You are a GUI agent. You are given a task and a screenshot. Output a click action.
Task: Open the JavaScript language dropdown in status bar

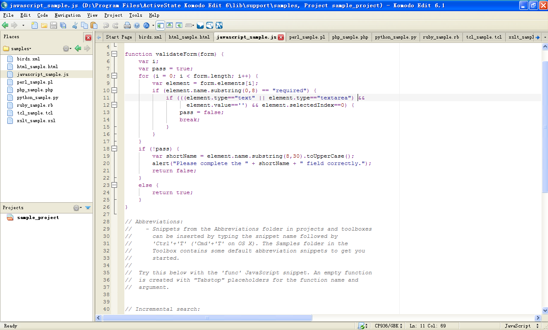(520, 326)
